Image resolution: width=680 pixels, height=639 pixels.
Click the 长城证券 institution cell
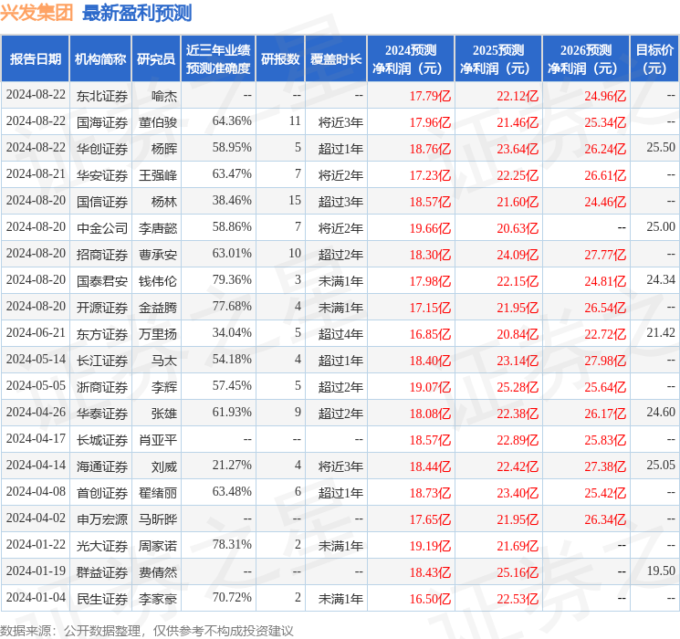click(x=102, y=440)
